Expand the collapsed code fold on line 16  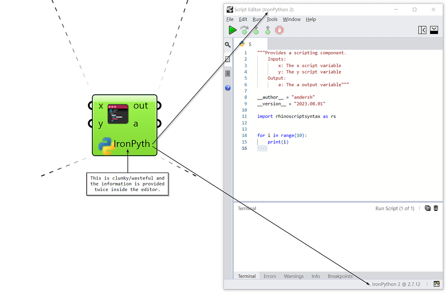(x=262, y=148)
